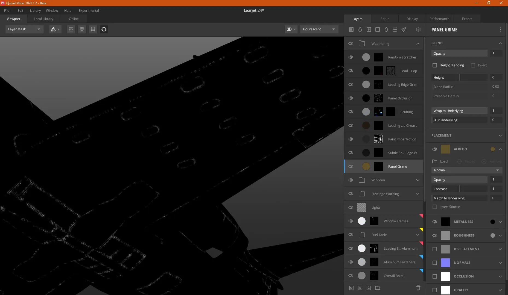The width and height of the screenshot is (508, 295).
Task: Open the Experimental menu
Action: (89, 11)
